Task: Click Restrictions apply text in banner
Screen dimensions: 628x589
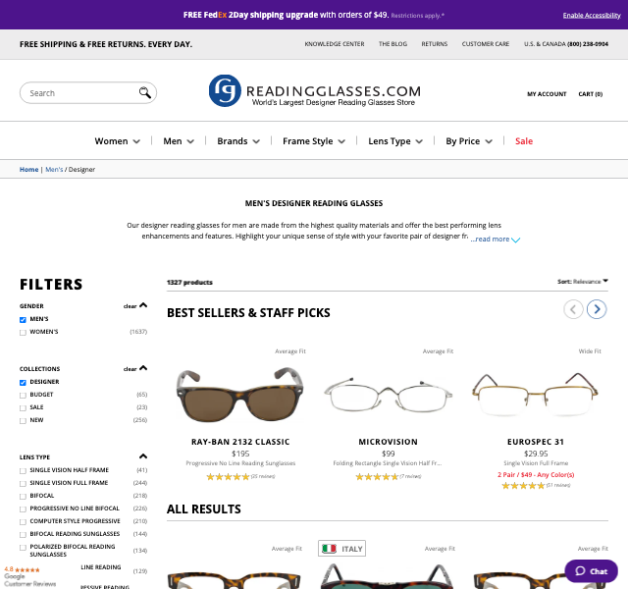Action: pyautogui.click(x=417, y=16)
